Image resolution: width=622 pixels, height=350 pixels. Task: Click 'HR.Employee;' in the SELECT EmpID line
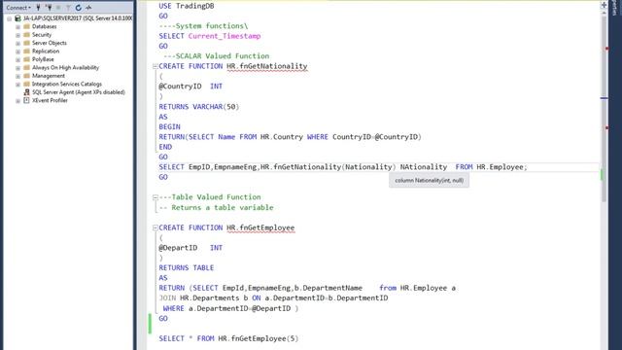tap(501, 167)
